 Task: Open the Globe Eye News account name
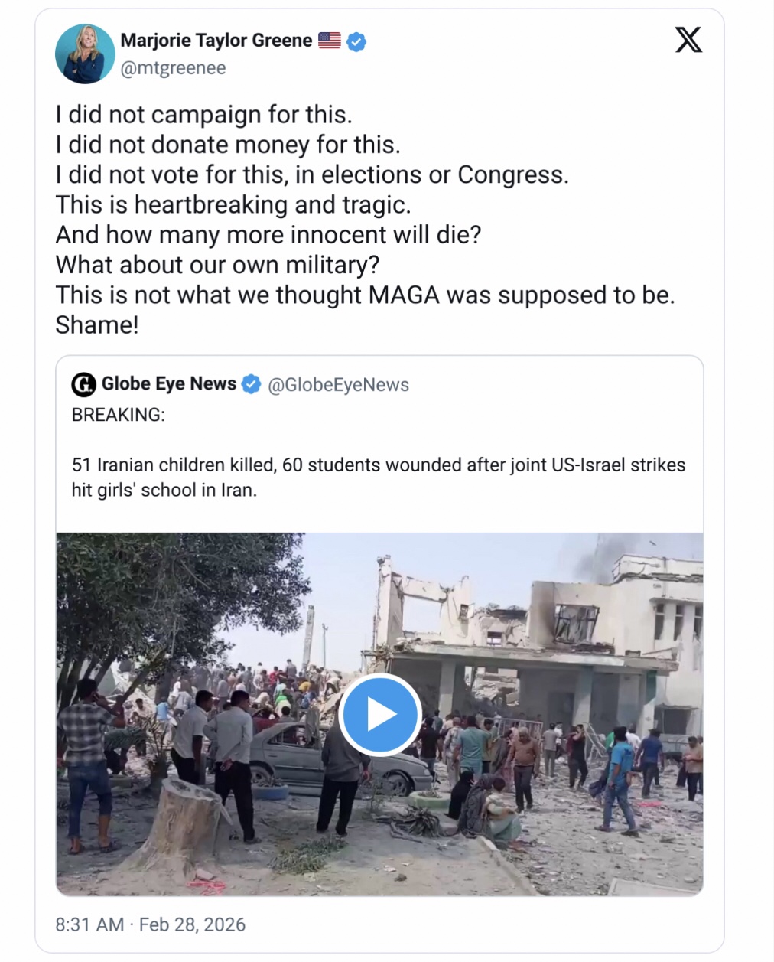pos(169,384)
